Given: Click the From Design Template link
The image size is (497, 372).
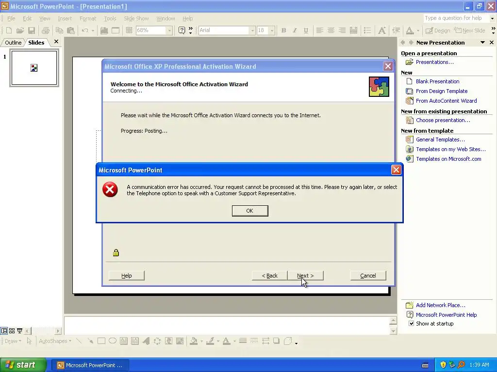Looking at the screenshot, I should point(442,91).
